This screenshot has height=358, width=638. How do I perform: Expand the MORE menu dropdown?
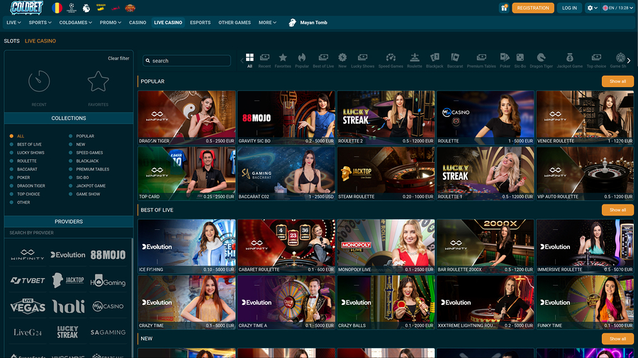point(267,23)
